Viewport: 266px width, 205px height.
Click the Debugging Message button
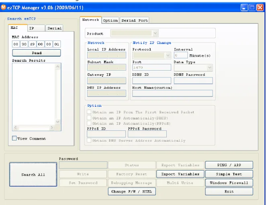132,183
